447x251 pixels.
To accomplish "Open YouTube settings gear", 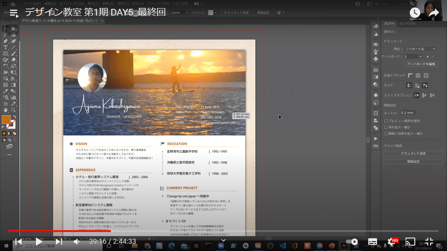I will tap(392, 242).
